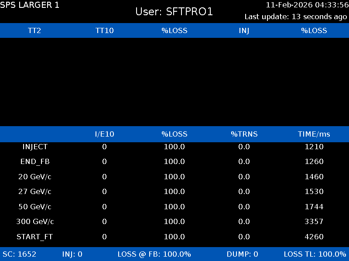Select the INJECT row label
The image size is (349, 261).
tap(35, 147)
